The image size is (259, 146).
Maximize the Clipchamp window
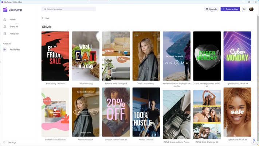pos(249,2)
